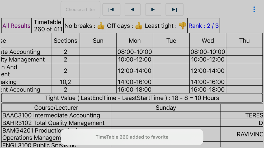Image resolution: width=264 pixels, height=148 pixels.
Task: Select the Sections column header
Action: pyautogui.click(x=65, y=40)
